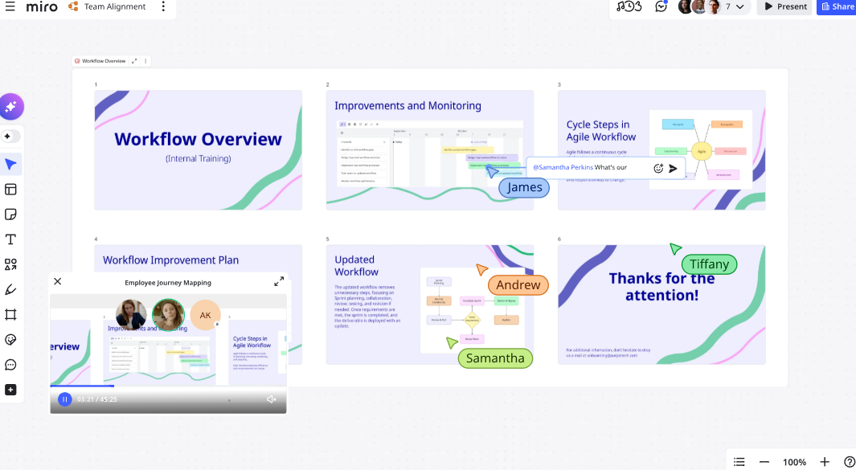856x470 pixels.
Task: Select the Thanks for the attention slide
Action: 661,304
